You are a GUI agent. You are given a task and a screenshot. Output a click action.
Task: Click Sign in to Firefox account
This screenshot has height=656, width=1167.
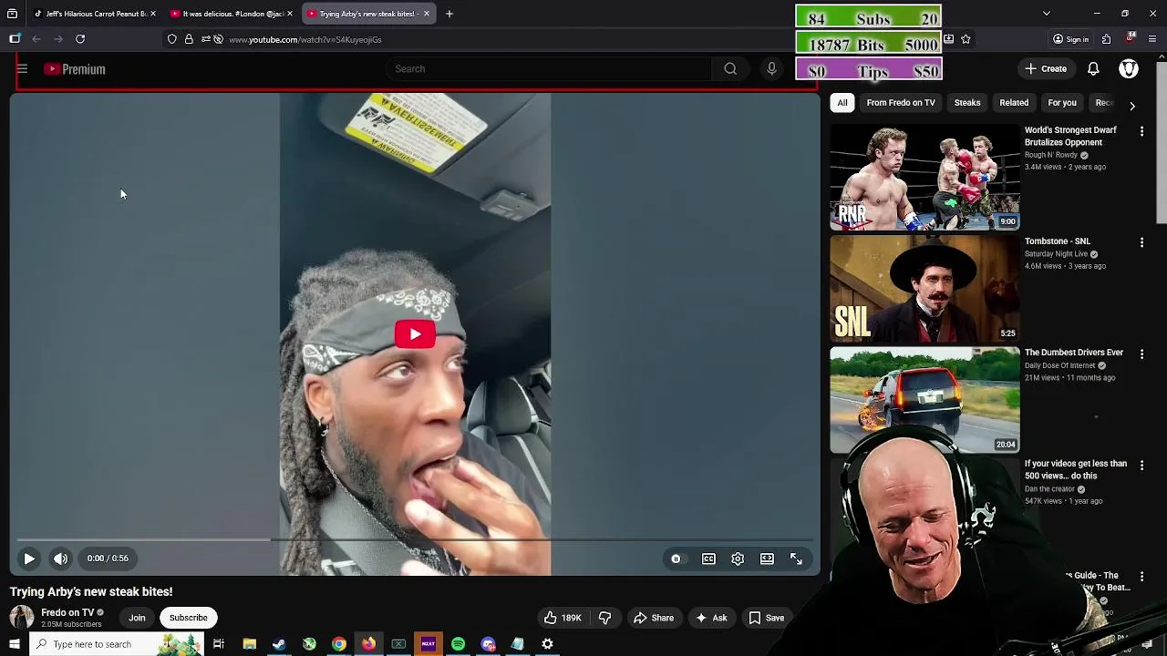pyautogui.click(x=1070, y=39)
